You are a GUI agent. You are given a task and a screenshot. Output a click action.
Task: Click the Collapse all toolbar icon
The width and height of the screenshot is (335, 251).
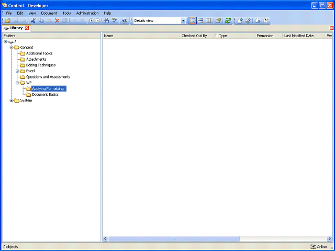tap(98, 21)
